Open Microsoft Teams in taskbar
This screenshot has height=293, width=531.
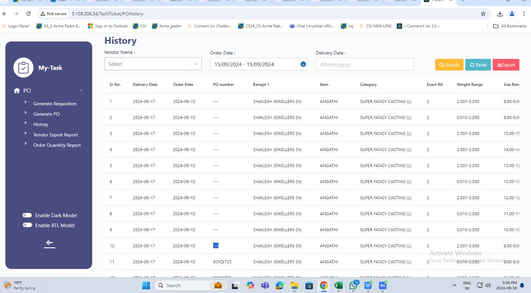point(265,286)
